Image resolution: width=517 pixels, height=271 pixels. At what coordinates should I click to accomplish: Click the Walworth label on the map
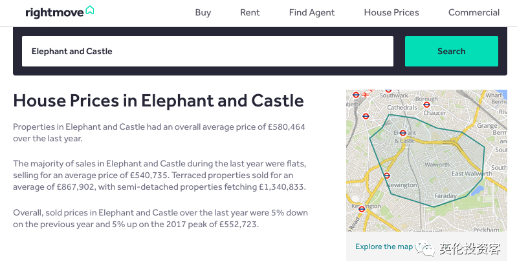[437, 165]
